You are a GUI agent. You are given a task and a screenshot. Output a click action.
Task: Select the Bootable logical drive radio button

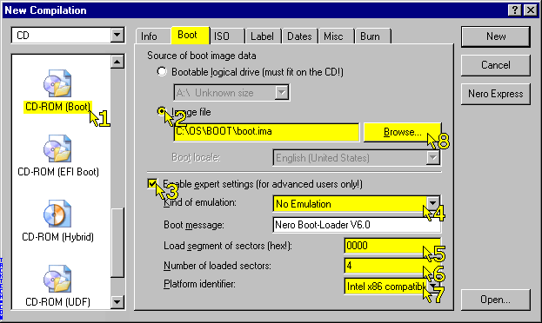162,72
